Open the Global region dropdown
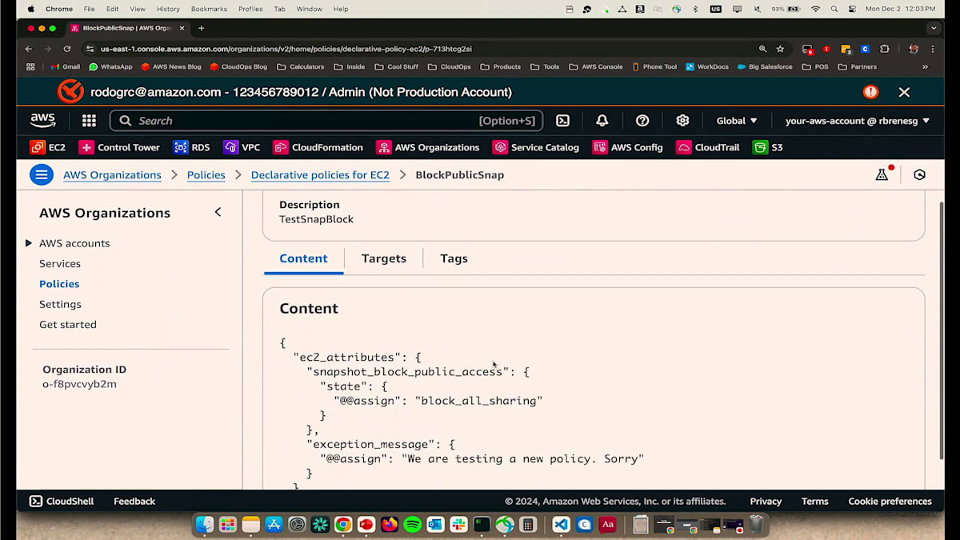The height and width of the screenshot is (540, 960). 737,121
